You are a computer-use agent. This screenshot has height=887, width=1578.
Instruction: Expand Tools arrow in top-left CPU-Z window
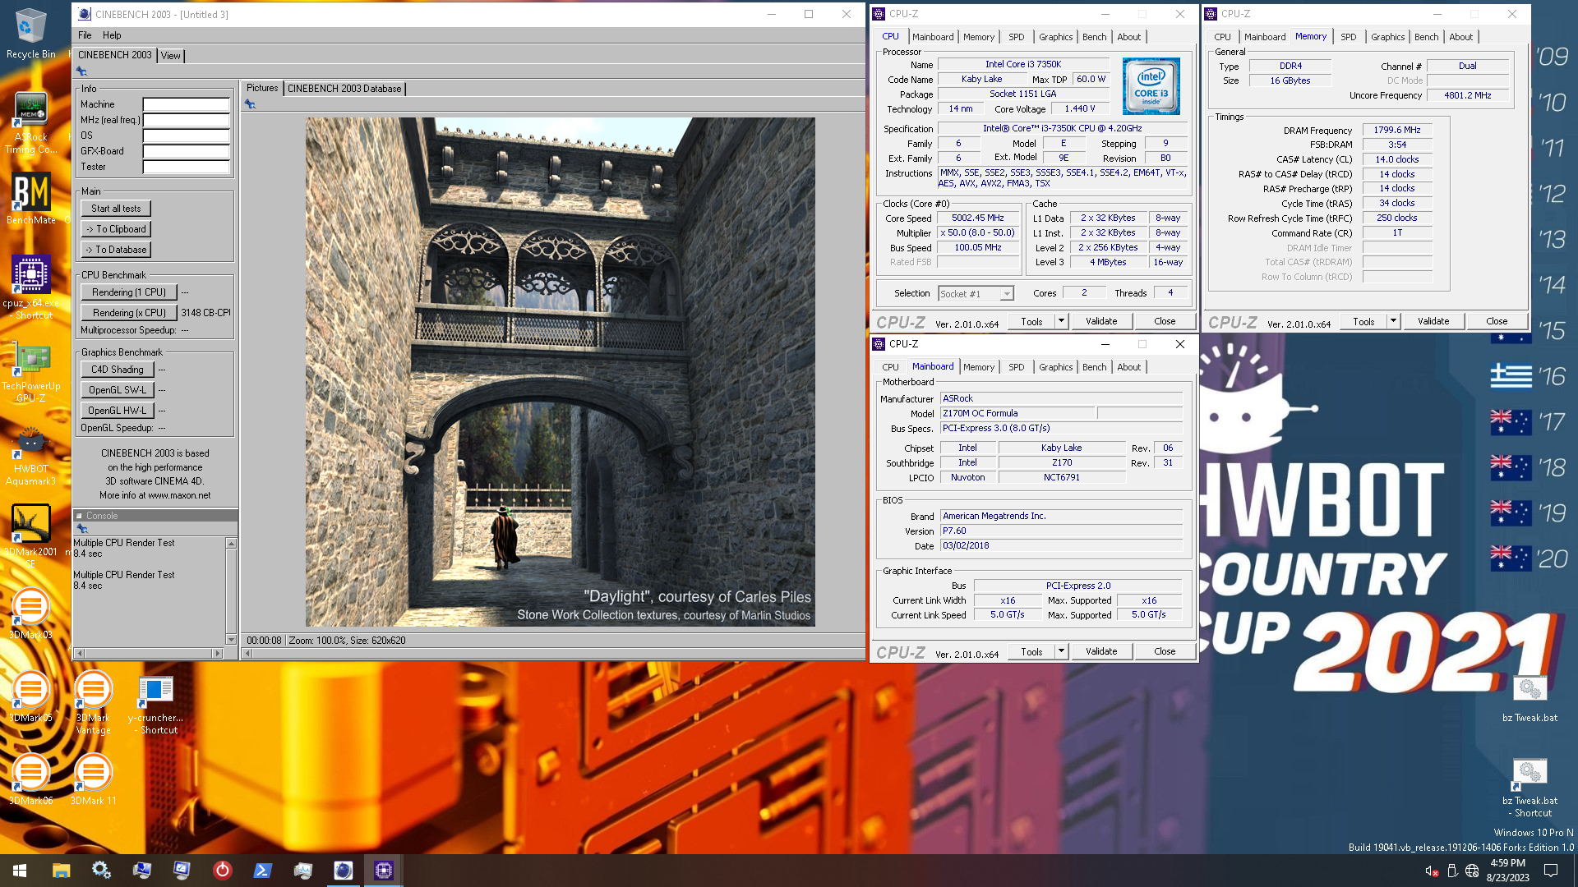tap(1061, 321)
